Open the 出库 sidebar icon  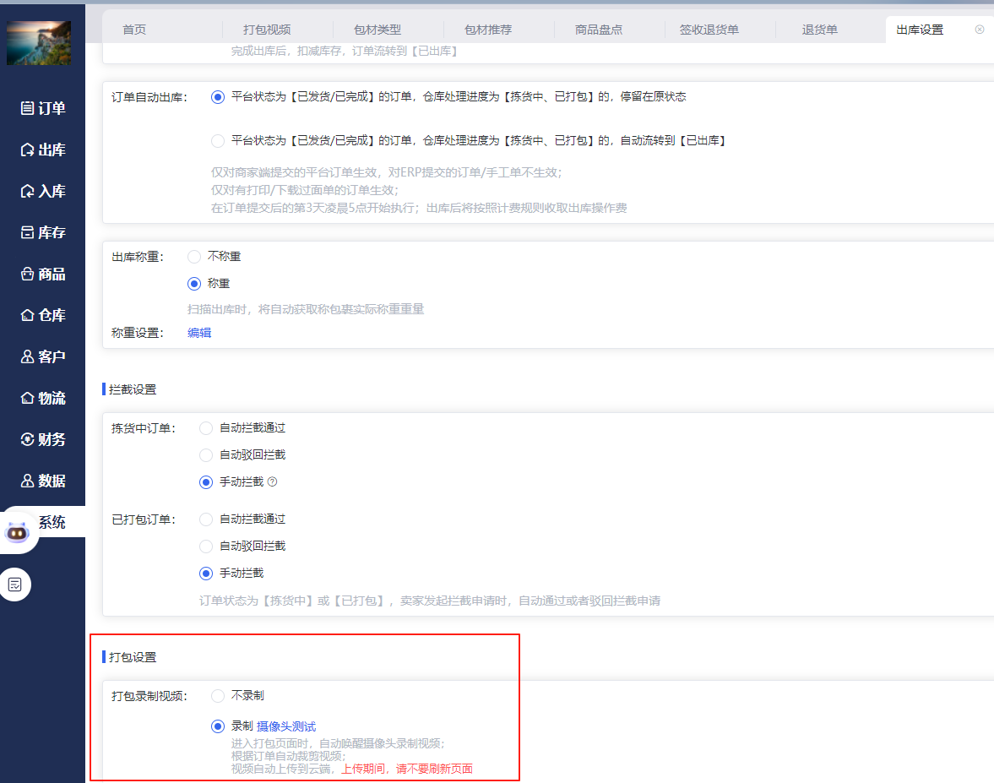pos(27,150)
